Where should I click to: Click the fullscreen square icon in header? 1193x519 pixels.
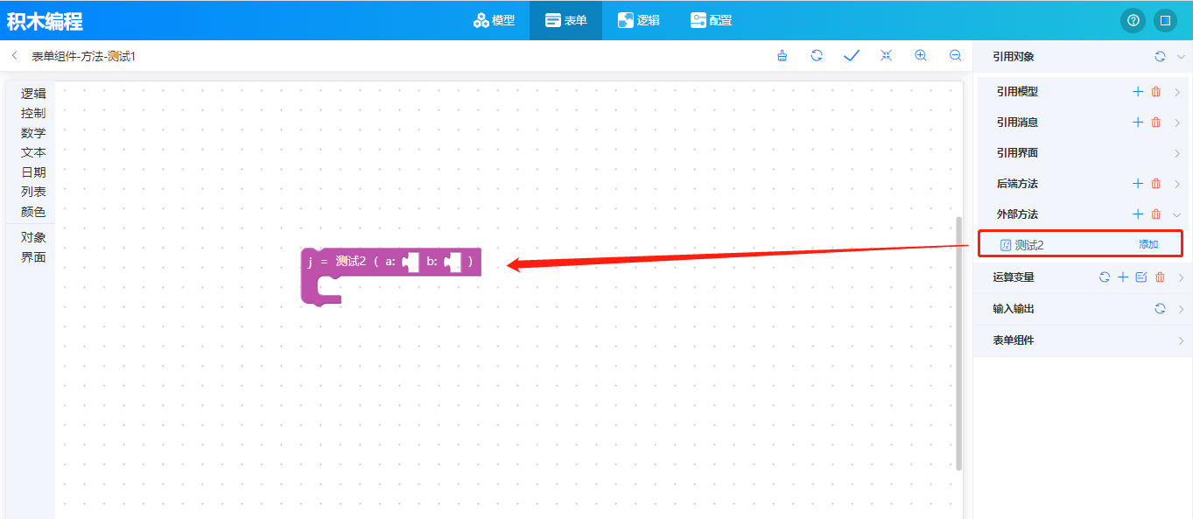pyautogui.click(x=1165, y=20)
